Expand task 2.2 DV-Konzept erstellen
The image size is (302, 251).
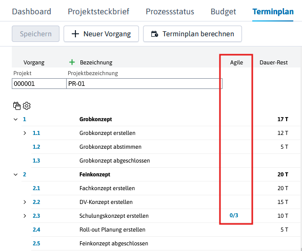[25, 202]
